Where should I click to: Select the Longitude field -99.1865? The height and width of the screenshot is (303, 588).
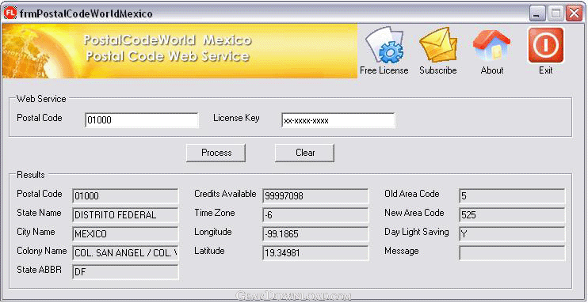(x=315, y=234)
